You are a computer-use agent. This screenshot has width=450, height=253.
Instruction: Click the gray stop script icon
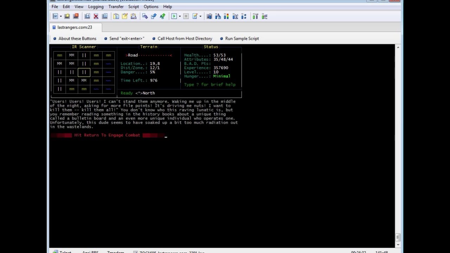tap(186, 16)
